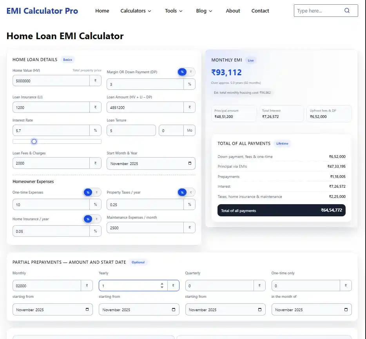Click the rupee icon beside Loan Amount field
Screen dimensions: 366x339
point(190,107)
